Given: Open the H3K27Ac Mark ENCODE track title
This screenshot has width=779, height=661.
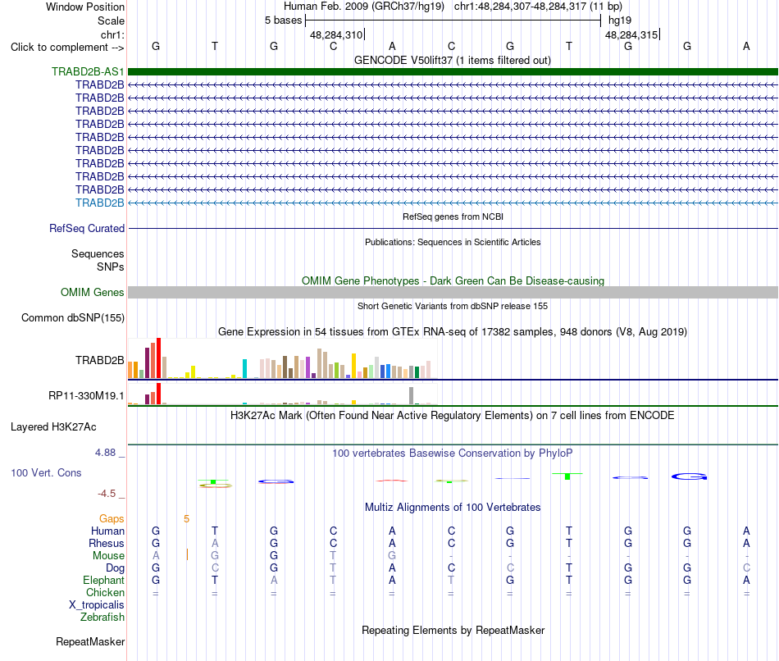Looking at the screenshot, I should pyautogui.click(x=453, y=416).
